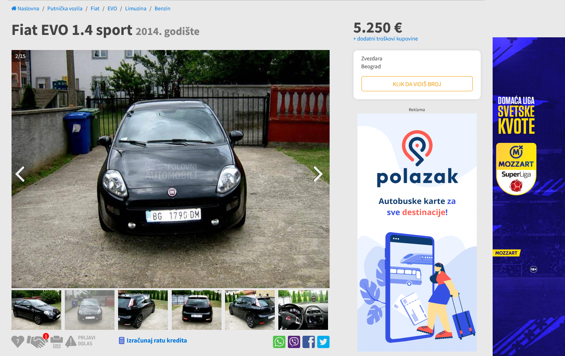This screenshot has height=356, width=565.
Task: Select the Benzin breadcrumb link
Action: 162,8
